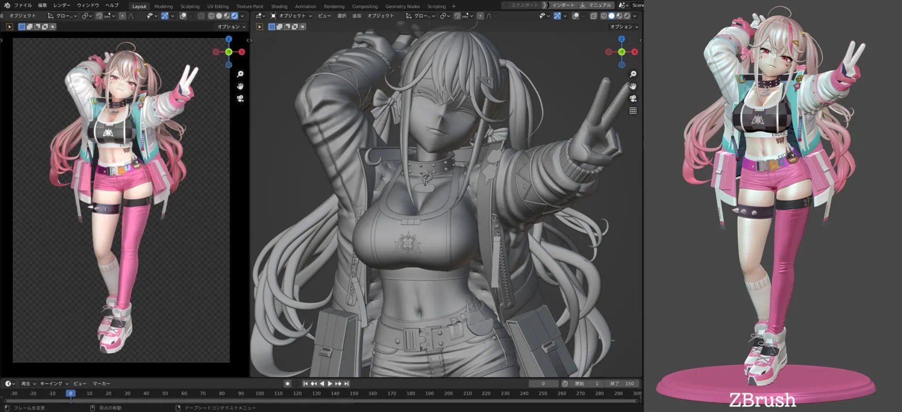Toggle camera view icon in left viewport
The width and height of the screenshot is (902, 412).
240,99
